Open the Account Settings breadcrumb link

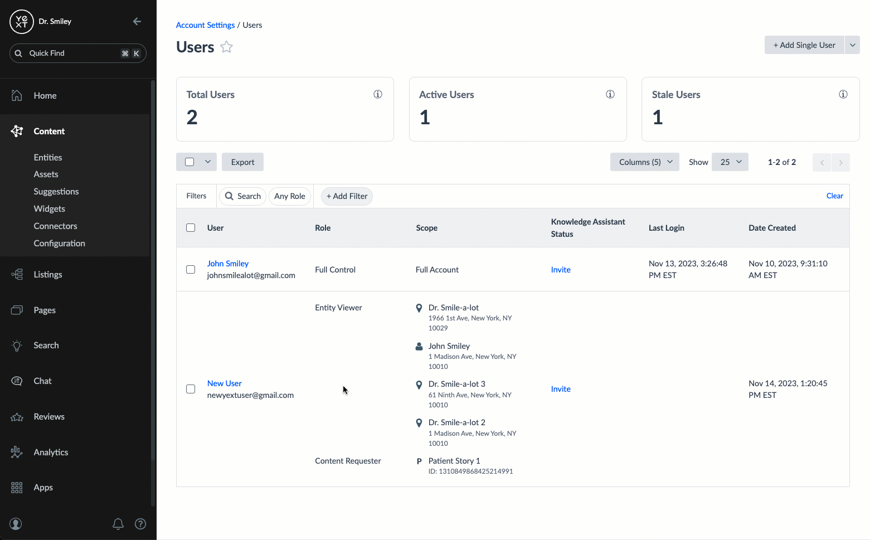point(205,25)
